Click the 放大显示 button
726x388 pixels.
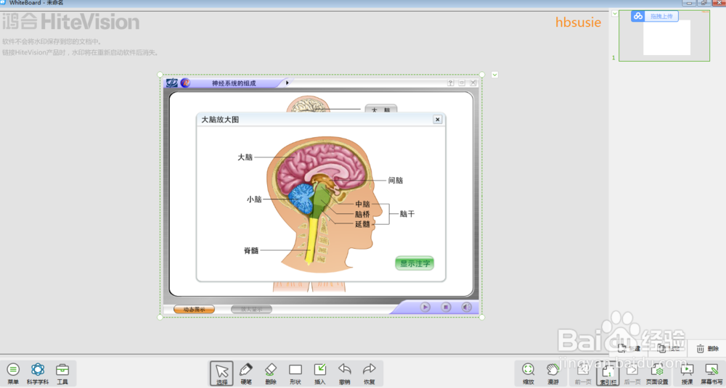[251, 310]
